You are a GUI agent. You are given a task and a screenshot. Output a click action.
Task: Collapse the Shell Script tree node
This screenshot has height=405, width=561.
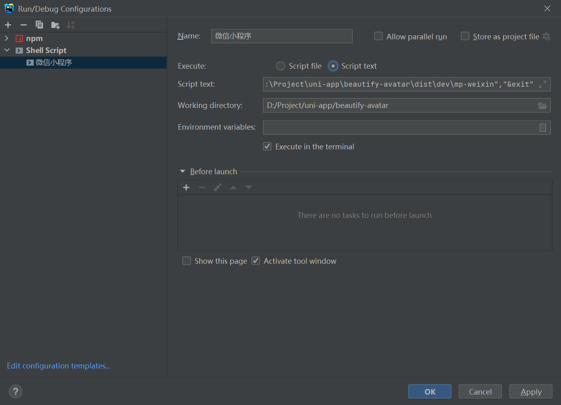[x=7, y=50]
